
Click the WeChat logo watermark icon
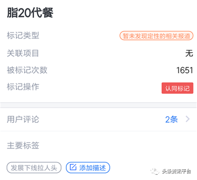(155, 171)
